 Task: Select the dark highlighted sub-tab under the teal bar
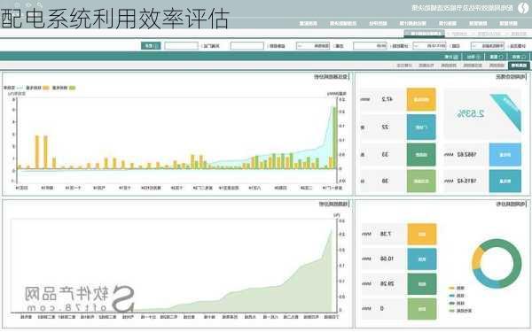(519, 66)
